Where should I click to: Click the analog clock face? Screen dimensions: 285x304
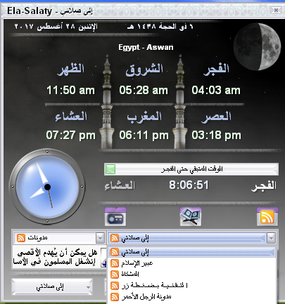47,187
